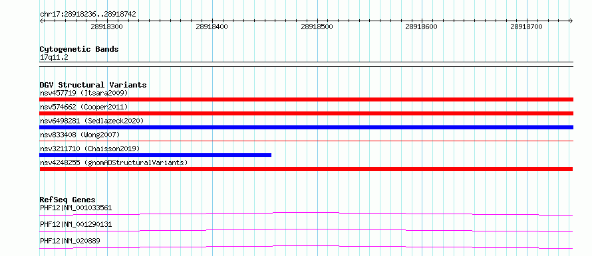
Task: Click the red bar for nsv574662
Action: click(x=306, y=113)
